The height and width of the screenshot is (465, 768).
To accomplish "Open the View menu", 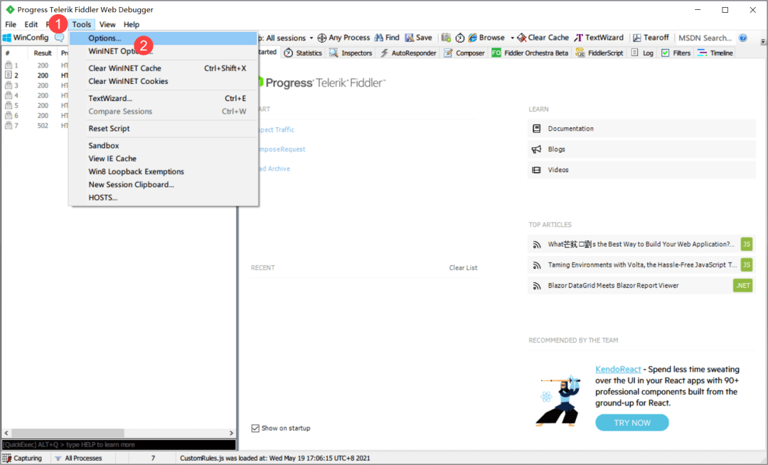I will pyautogui.click(x=107, y=24).
